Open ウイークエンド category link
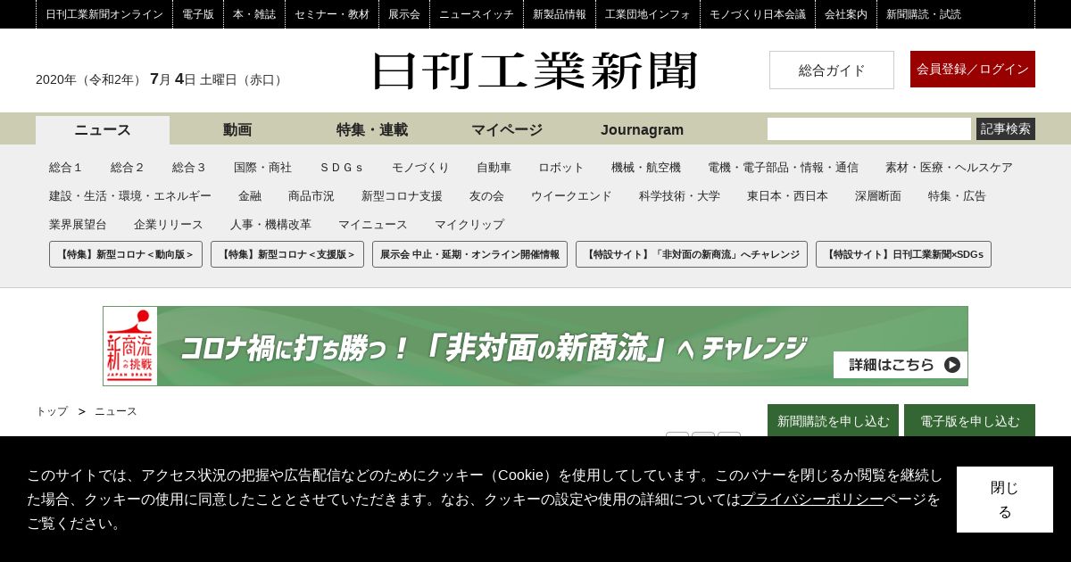1071x562 pixels. [x=571, y=196]
